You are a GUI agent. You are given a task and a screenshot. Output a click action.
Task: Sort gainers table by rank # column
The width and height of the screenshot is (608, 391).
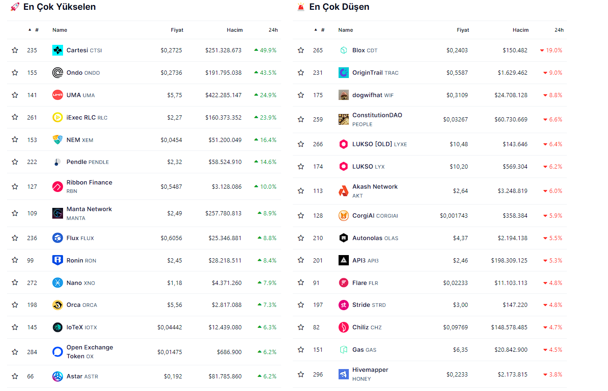pos(36,30)
